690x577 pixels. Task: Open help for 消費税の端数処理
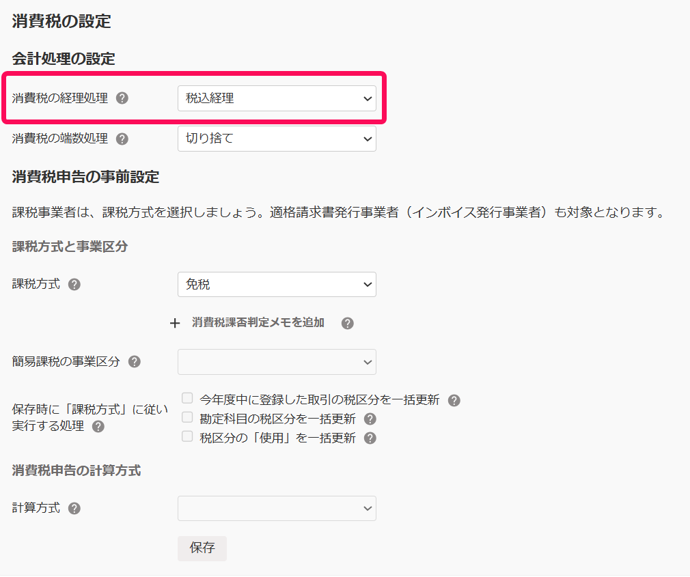(x=122, y=139)
